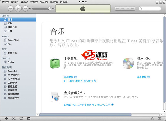The height and width of the screenshot is (121, 166).
Task: Click the horizontal scrollbar thumb
Action: 85,115
